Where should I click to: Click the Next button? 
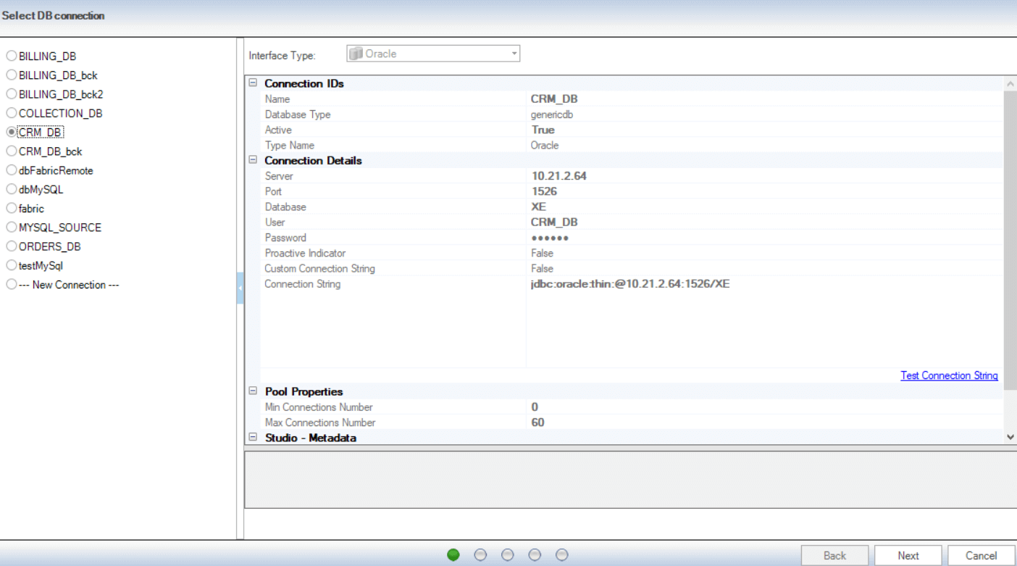point(908,556)
